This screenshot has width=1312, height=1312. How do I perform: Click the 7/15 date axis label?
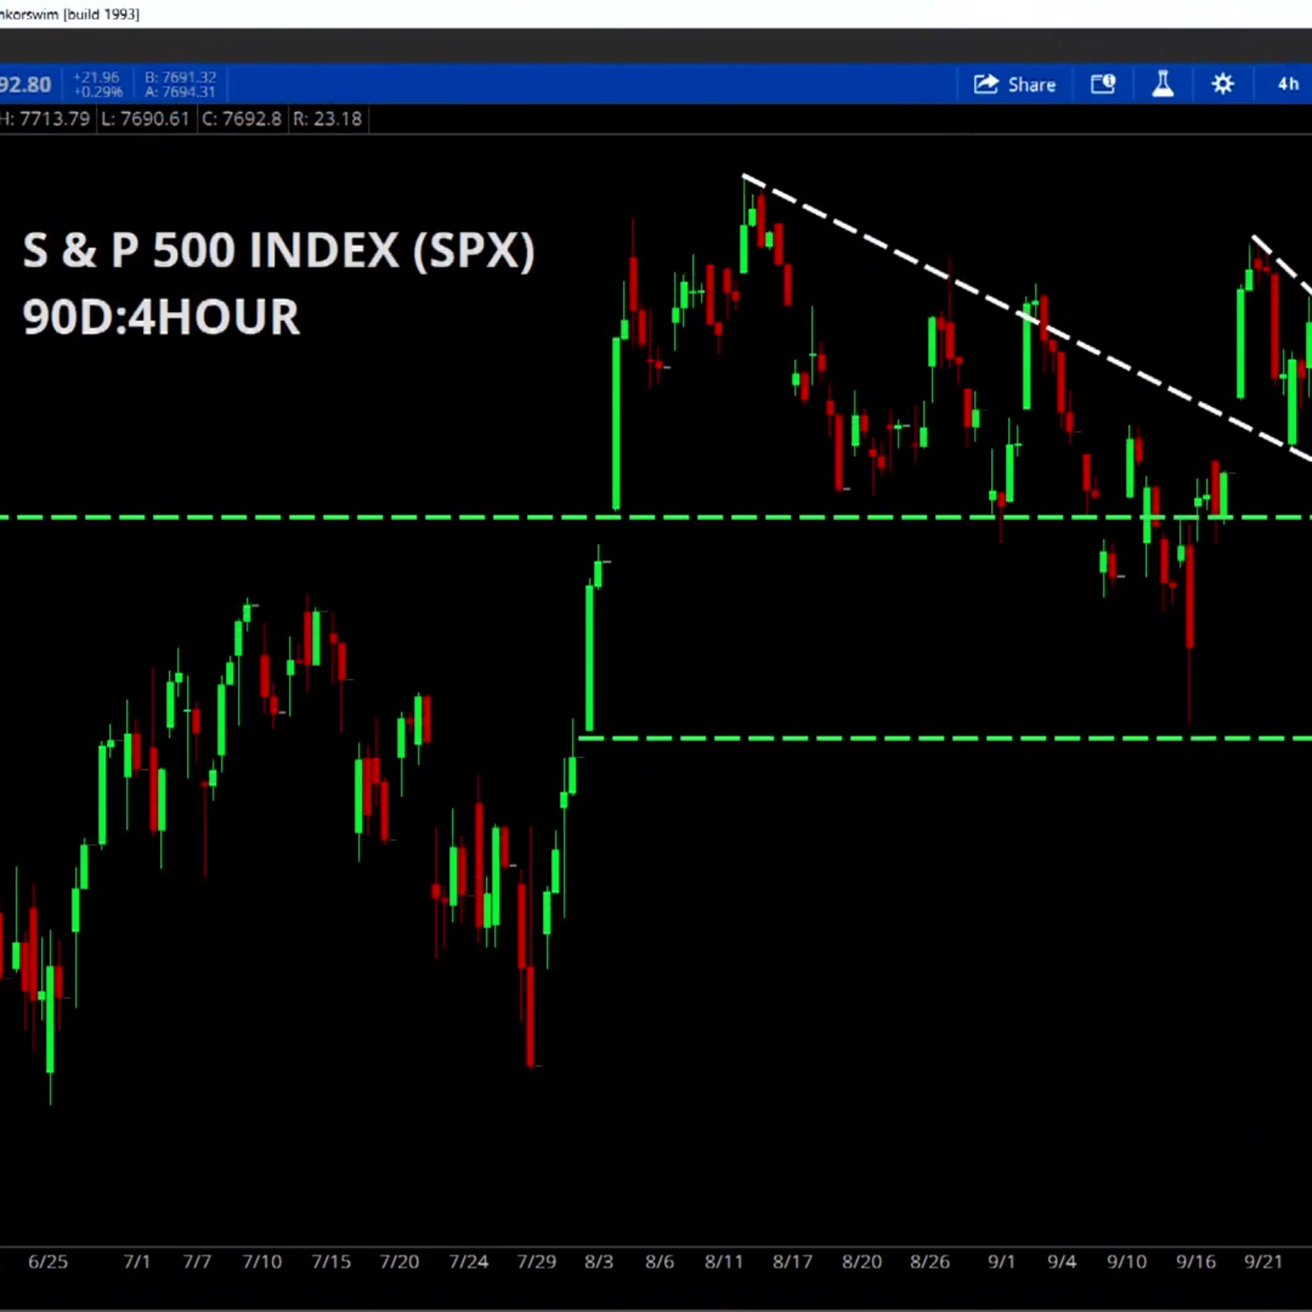pos(331,1262)
